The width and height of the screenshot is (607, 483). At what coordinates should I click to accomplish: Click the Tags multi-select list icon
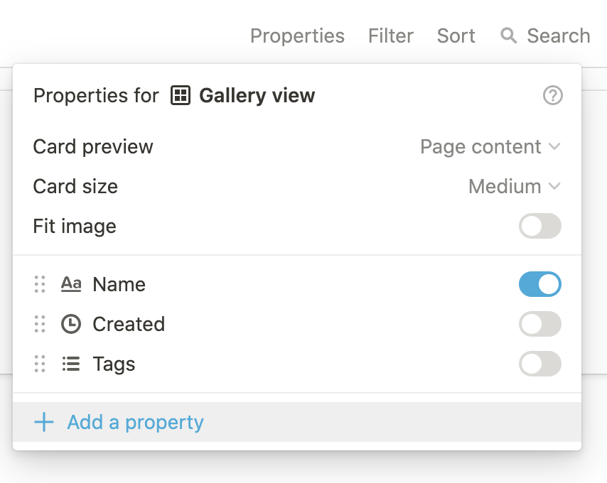pyautogui.click(x=70, y=364)
